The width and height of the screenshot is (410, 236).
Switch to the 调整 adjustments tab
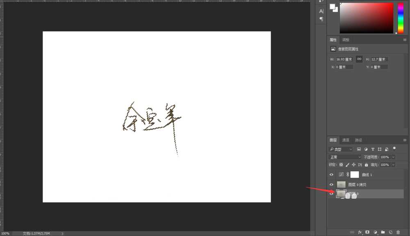pyautogui.click(x=346, y=39)
